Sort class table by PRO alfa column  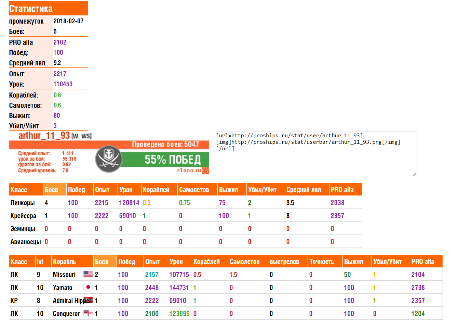346,189
